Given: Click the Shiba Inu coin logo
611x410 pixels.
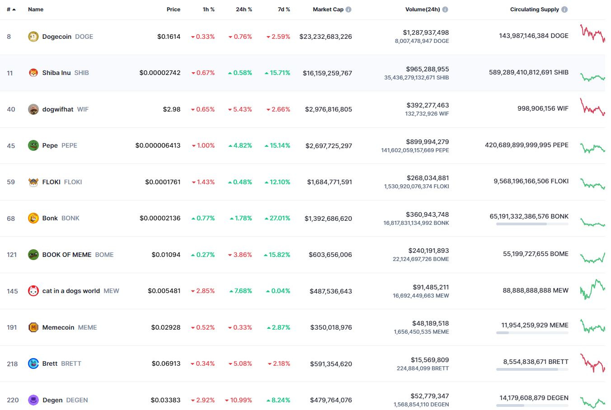Looking at the screenshot, I should pyautogui.click(x=33, y=73).
